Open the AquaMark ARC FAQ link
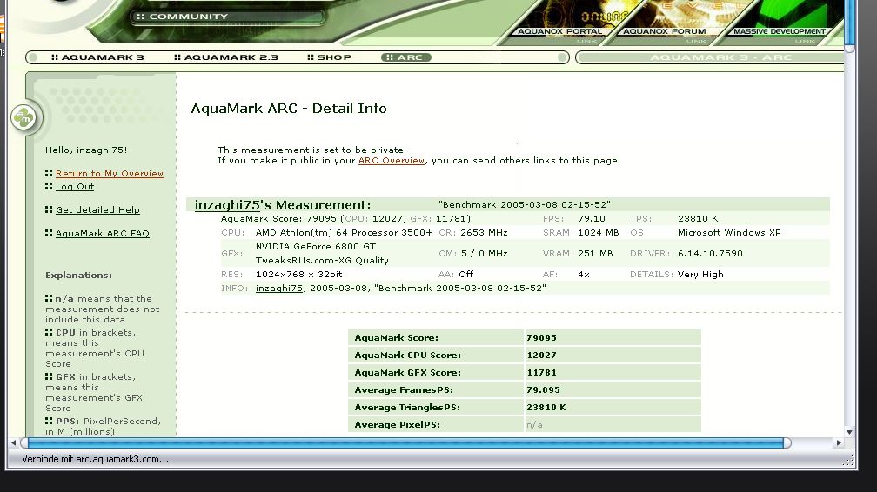 tap(103, 234)
